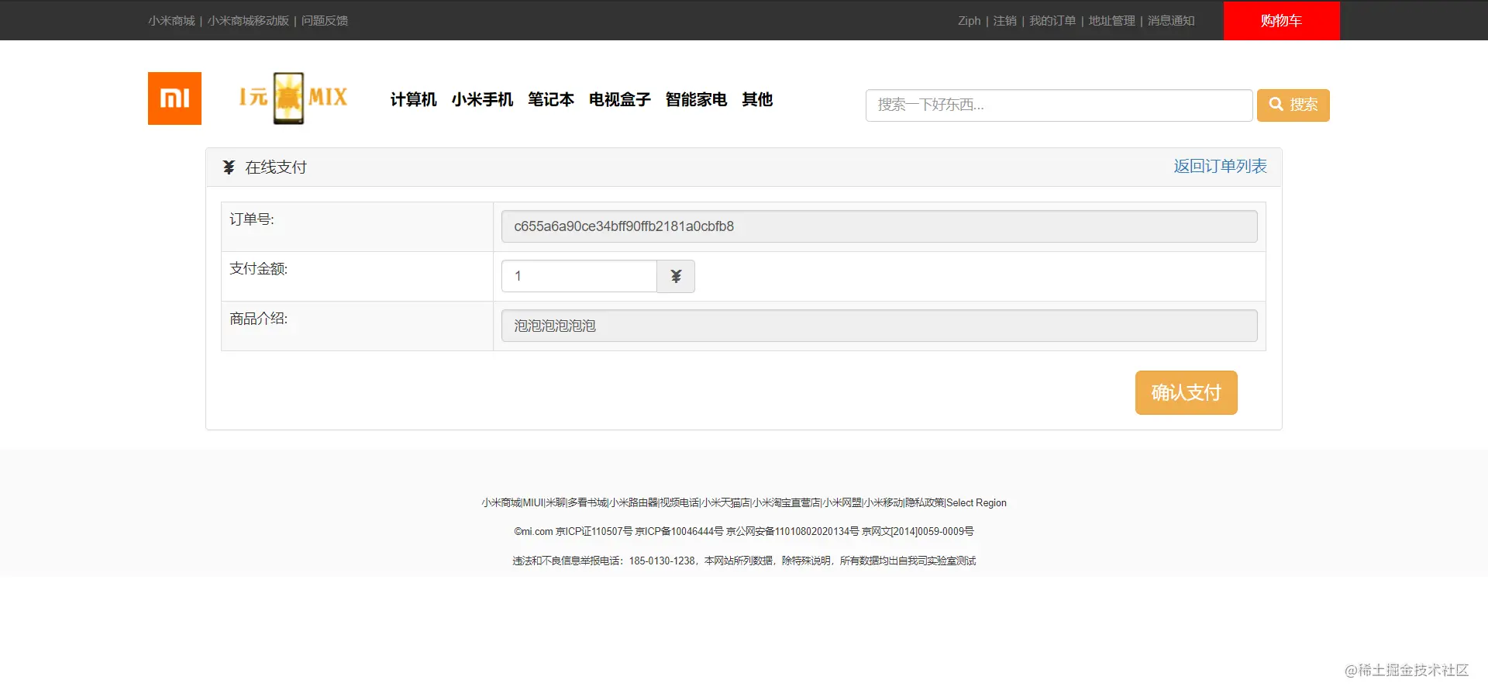Open the 电视盒子 category
This screenshot has height=697, width=1488.
tap(620, 99)
